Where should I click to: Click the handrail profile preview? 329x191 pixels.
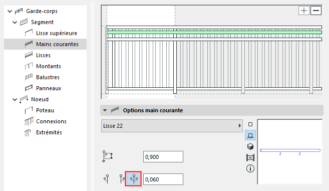290,152
